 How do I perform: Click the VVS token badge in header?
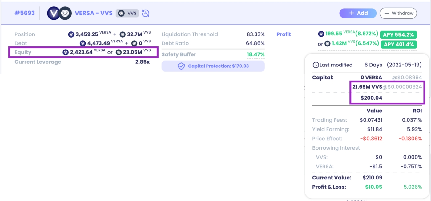(x=127, y=13)
